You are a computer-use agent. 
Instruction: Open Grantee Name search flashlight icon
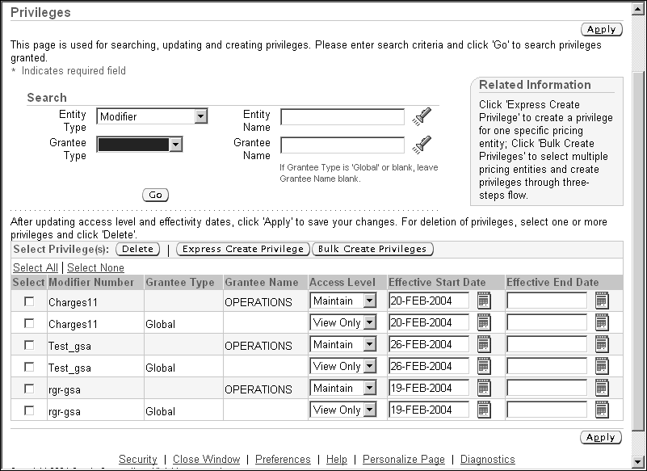[x=422, y=145]
